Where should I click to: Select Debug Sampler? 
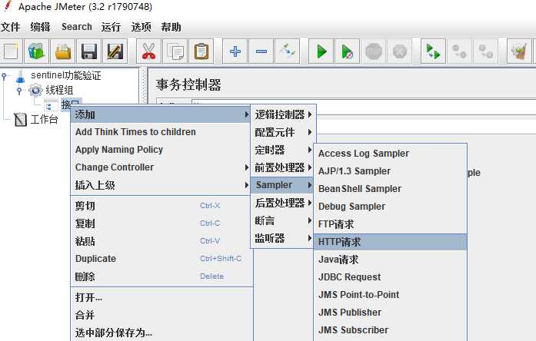point(391,207)
